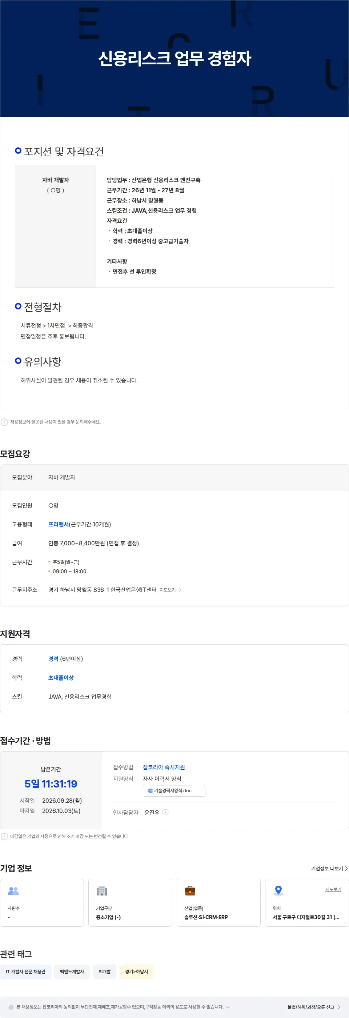Click the 2026.10.03(토) deadline date
The width and height of the screenshot is (349, 1018).
coord(61,811)
